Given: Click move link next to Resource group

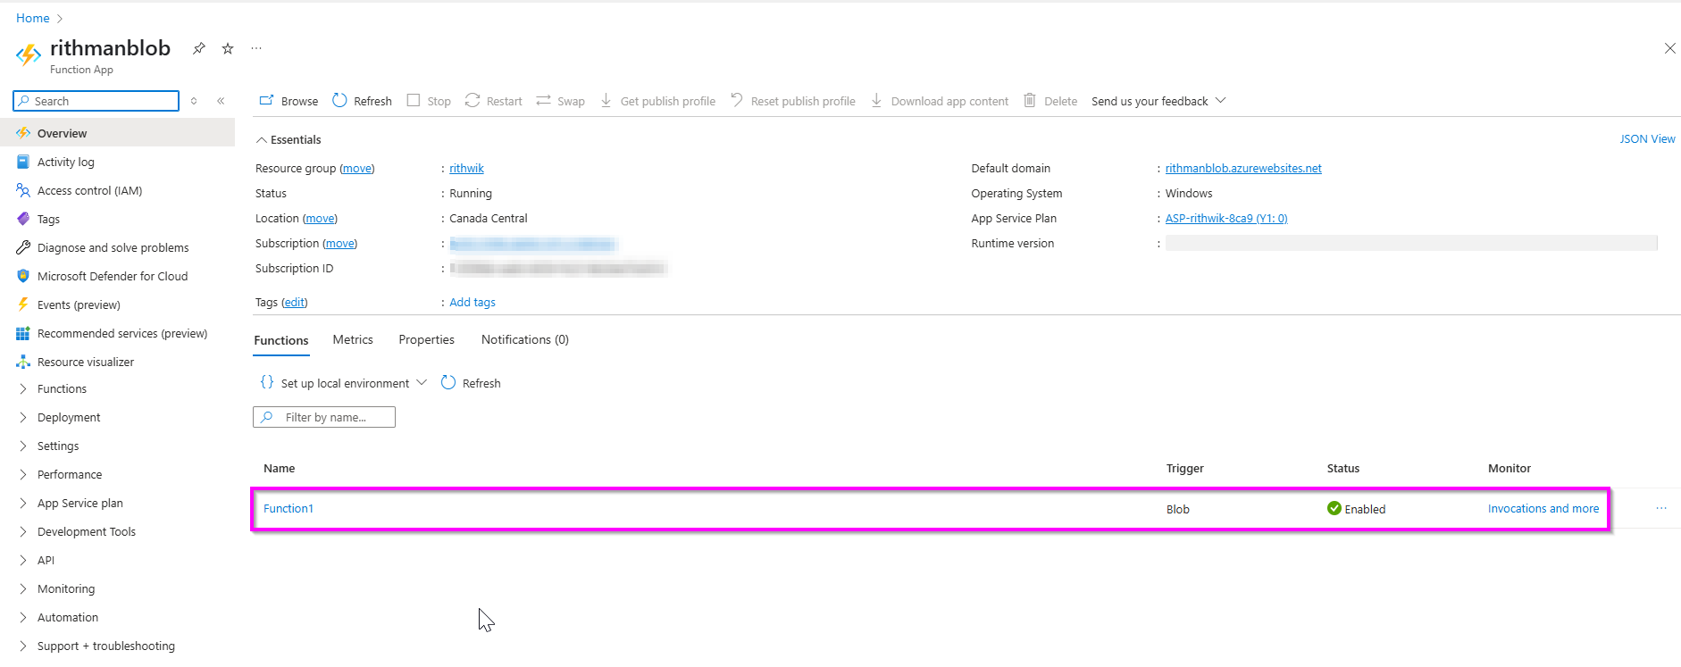Looking at the screenshot, I should pyautogui.click(x=357, y=168).
